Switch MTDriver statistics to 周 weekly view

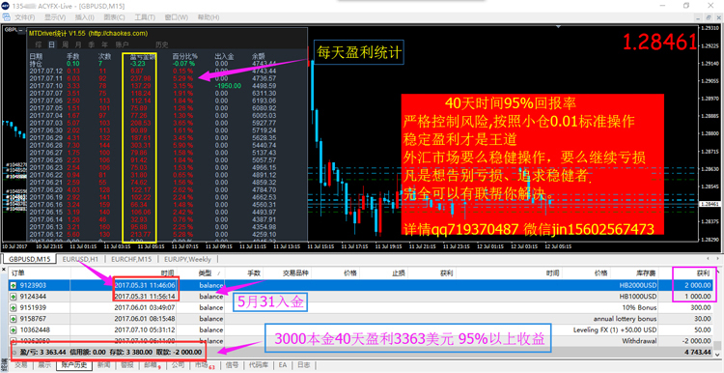65,44
